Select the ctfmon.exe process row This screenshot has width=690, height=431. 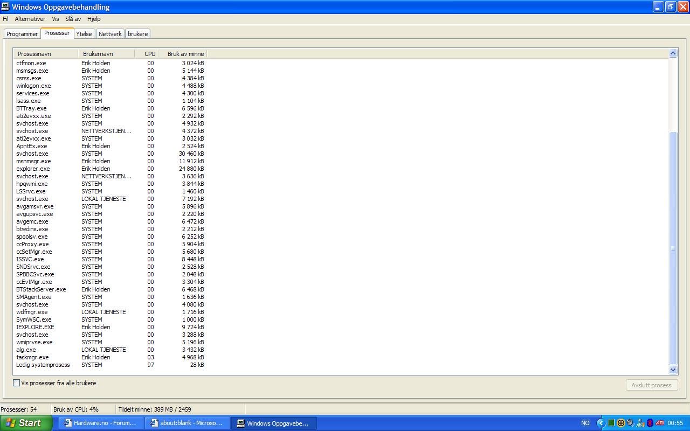pos(110,63)
